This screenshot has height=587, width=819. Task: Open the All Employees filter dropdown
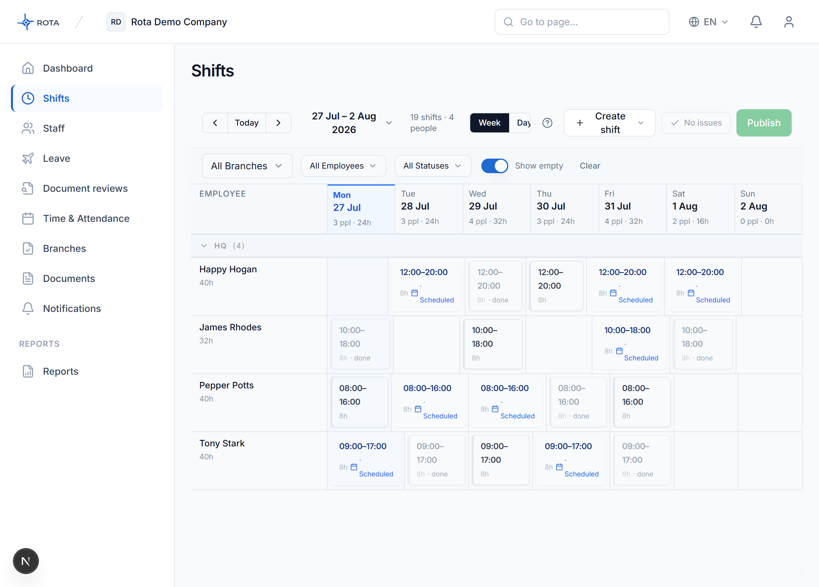(x=343, y=166)
